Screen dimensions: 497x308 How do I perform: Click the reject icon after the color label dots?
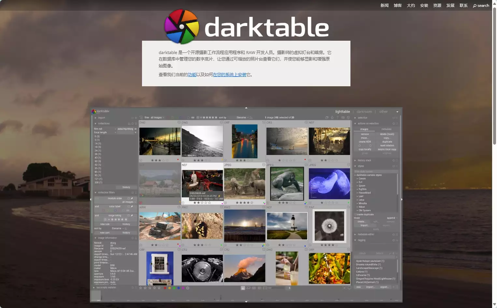pyautogui.click(x=188, y=288)
